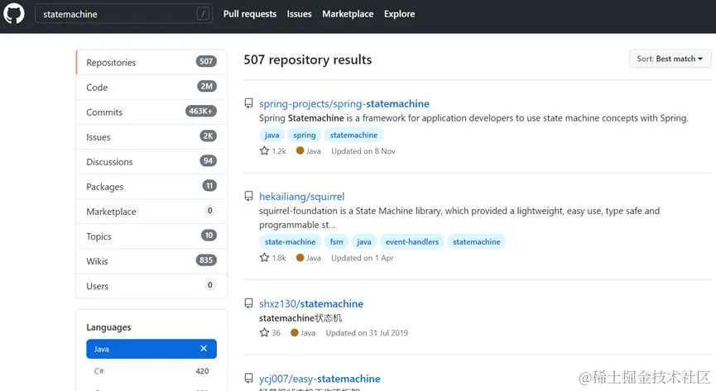Go to Marketplace in top navigation
The image size is (716, 391).
pyautogui.click(x=347, y=14)
